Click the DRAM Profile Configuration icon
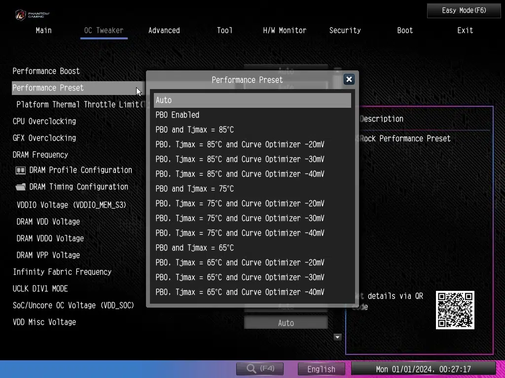Viewport: 505px width, 378px height. pos(21,170)
